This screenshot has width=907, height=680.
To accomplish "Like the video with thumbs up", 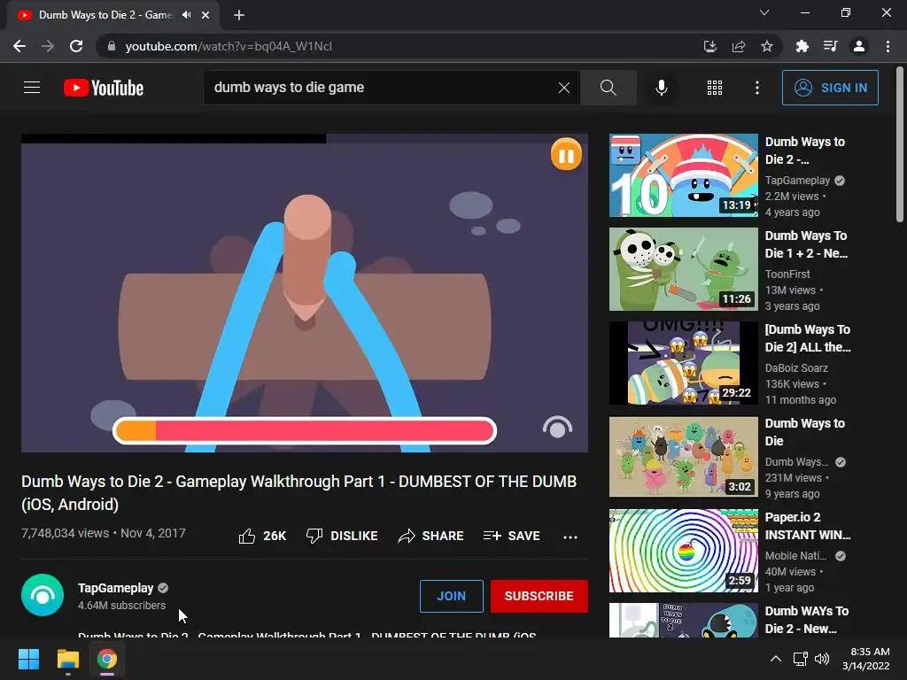I will coord(262,536).
